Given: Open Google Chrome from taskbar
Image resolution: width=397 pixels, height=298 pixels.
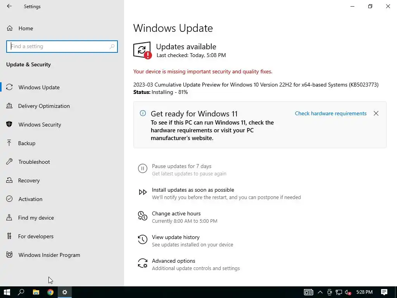Looking at the screenshot, I should (x=50, y=292).
